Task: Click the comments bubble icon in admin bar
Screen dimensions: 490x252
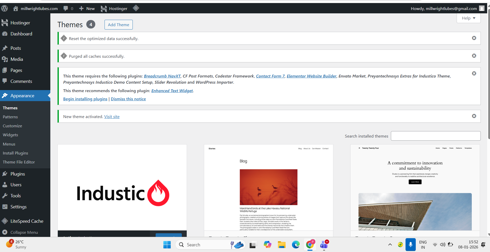Action: [66, 8]
